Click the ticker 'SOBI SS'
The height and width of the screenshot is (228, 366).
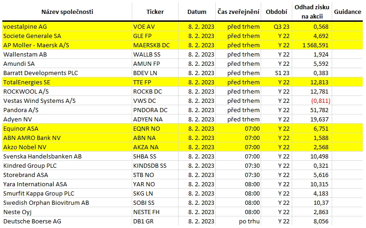144,203
